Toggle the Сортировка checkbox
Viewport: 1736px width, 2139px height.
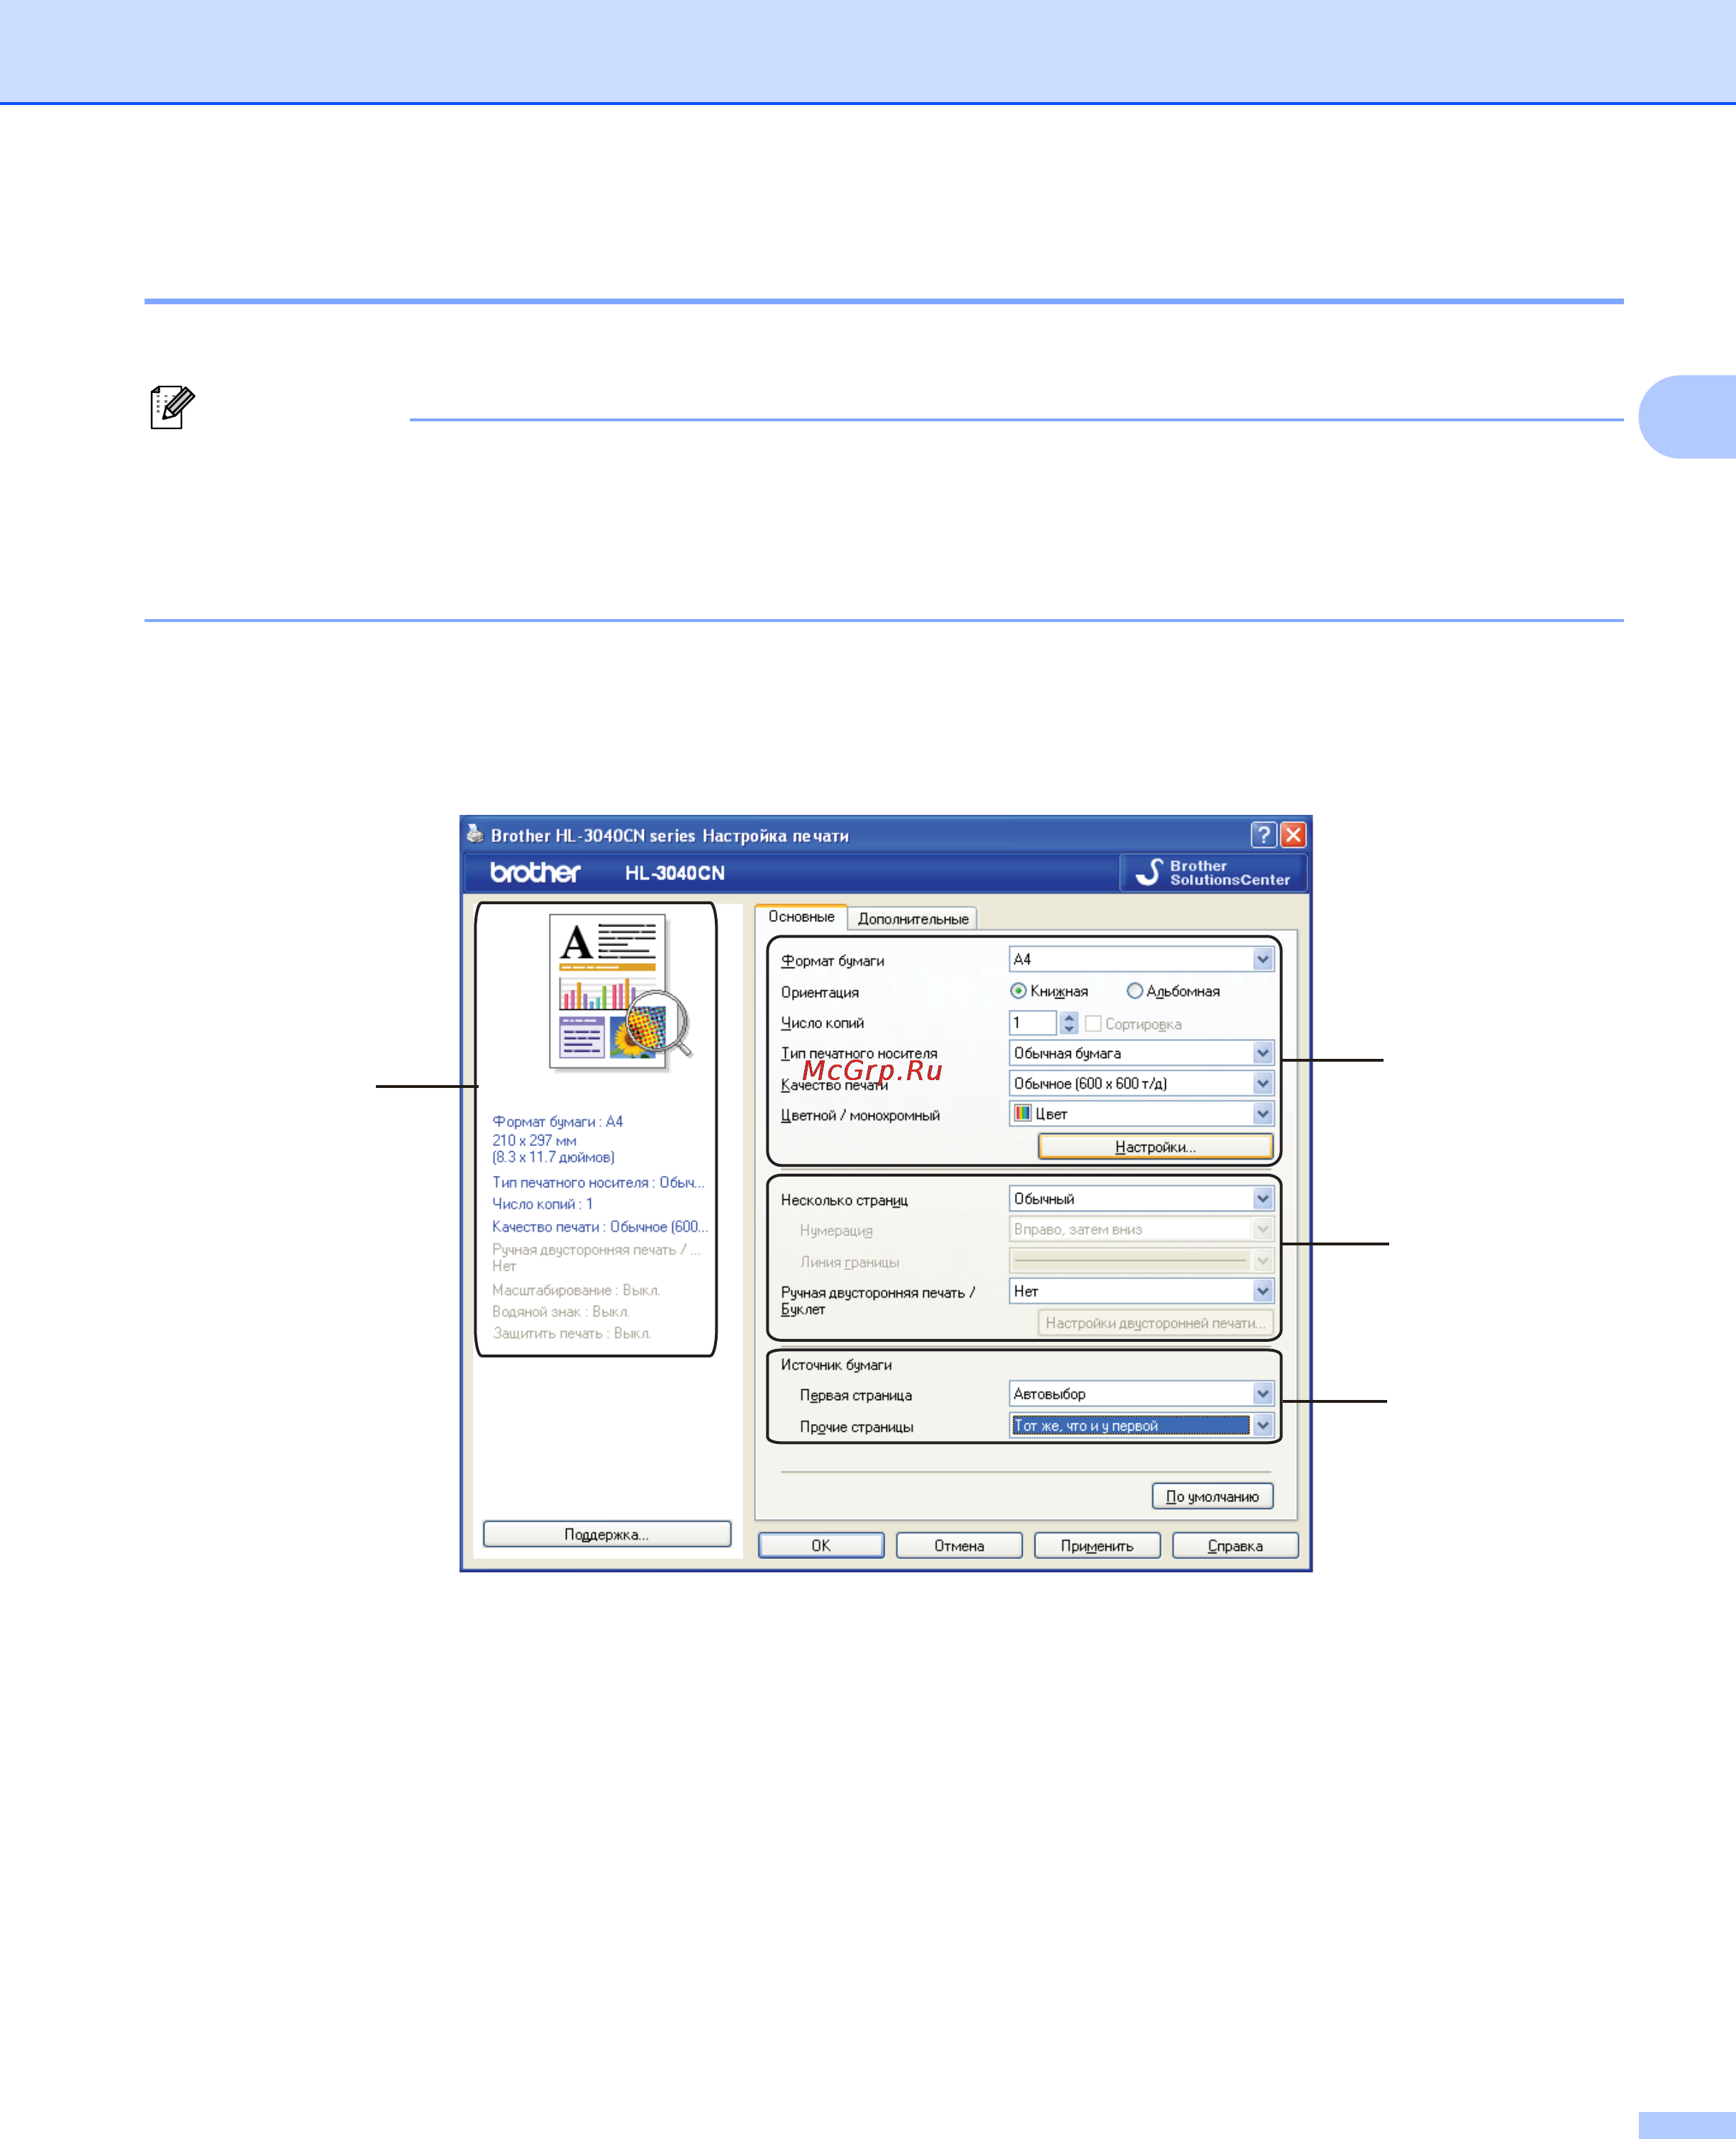[1093, 1024]
